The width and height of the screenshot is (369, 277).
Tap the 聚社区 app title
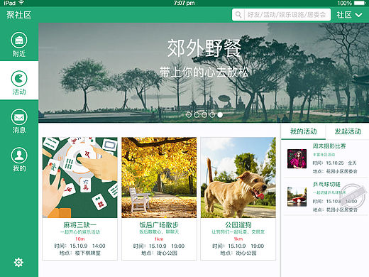click(x=19, y=15)
